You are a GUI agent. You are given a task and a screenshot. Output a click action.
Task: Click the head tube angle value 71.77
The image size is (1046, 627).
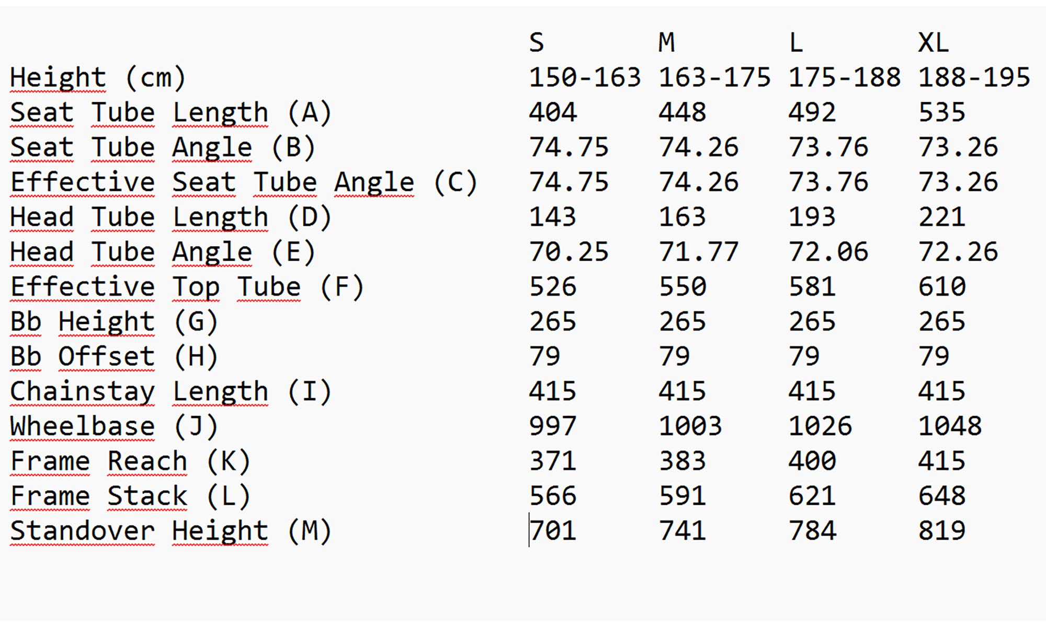698,252
